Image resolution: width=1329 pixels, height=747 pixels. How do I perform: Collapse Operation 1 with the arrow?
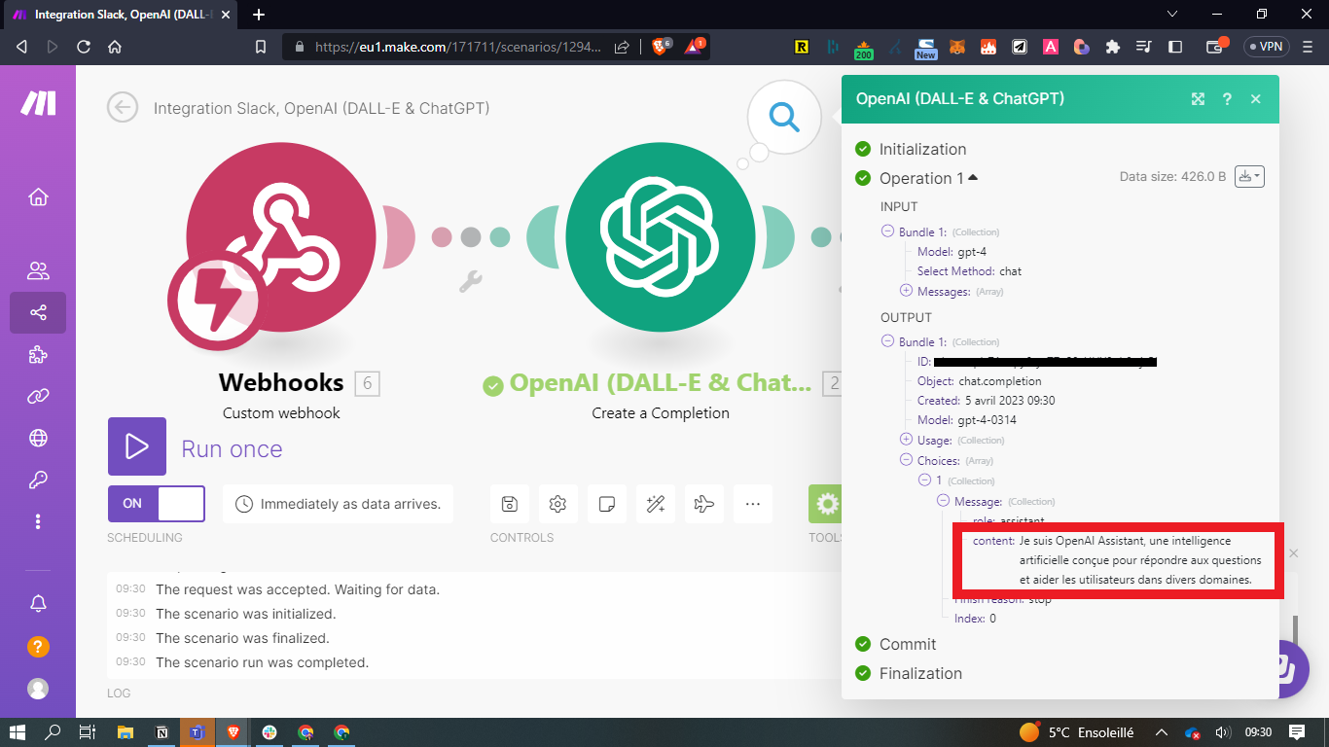click(973, 178)
